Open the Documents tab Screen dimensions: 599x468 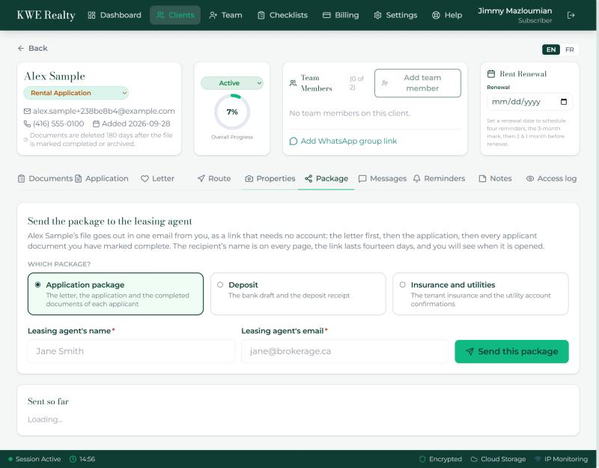tap(45, 178)
